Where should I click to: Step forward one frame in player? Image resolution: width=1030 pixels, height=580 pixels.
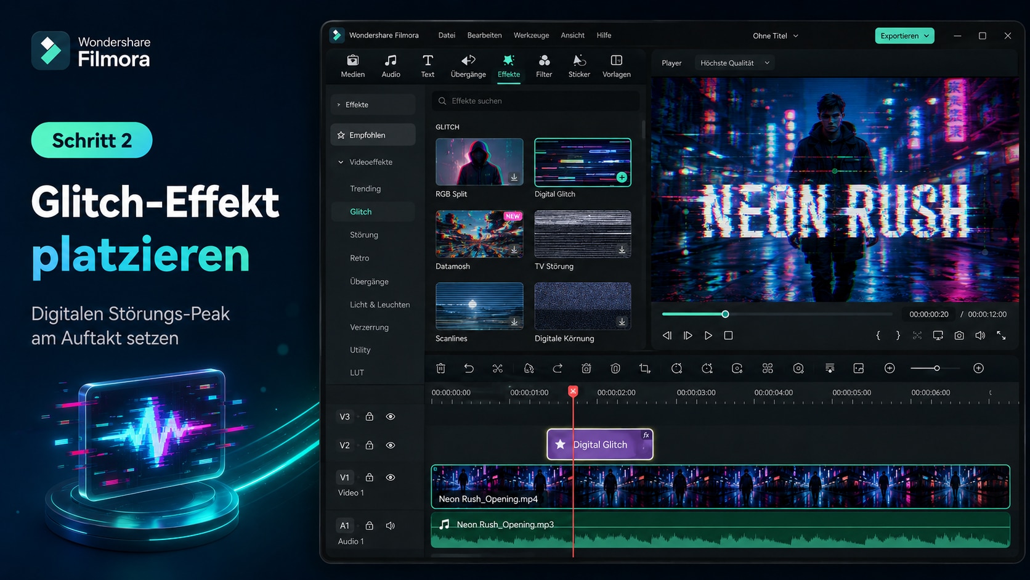pyautogui.click(x=687, y=335)
